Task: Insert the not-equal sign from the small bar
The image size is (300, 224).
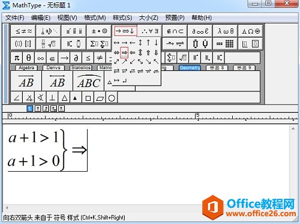Action: 100,58
